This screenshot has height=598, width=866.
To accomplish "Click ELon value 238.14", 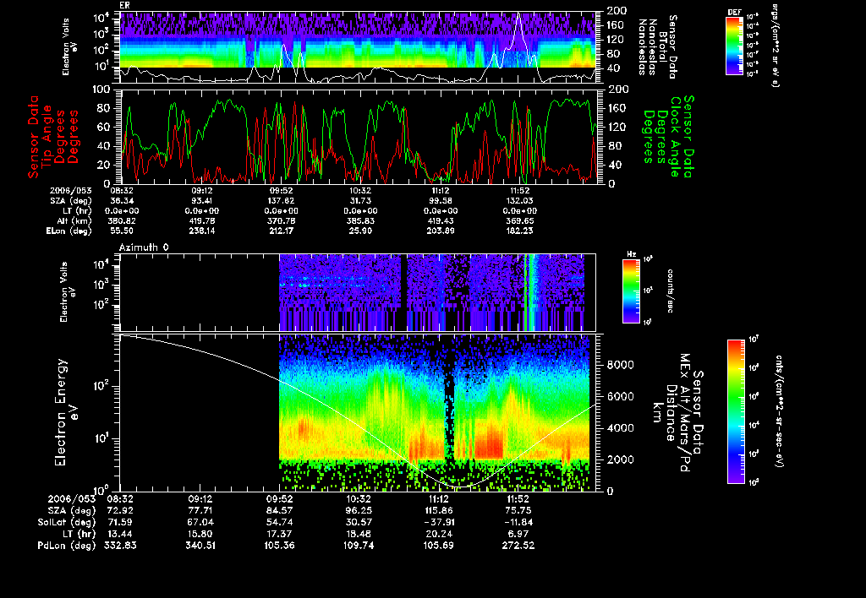I will (x=201, y=231).
